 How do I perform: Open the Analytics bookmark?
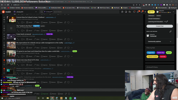point(124,8)
